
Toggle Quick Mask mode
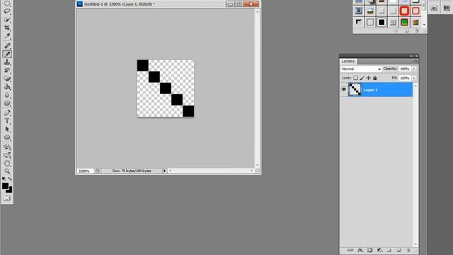[7, 198]
